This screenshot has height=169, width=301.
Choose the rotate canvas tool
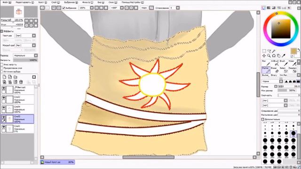(274, 56)
